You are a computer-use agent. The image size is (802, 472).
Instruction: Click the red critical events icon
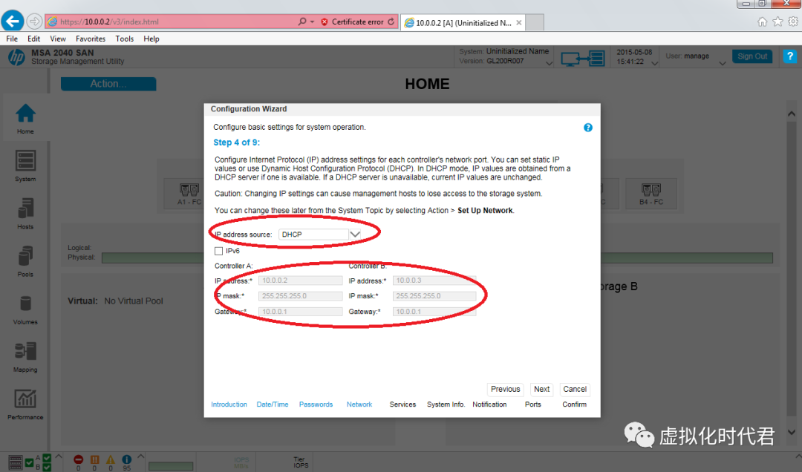pyautogui.click(x=78, y=459)
